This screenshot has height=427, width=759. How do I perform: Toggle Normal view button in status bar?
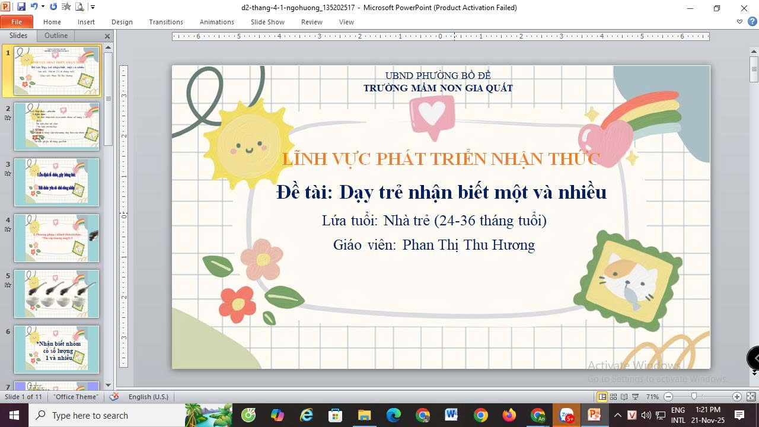(x=602, y=397)
